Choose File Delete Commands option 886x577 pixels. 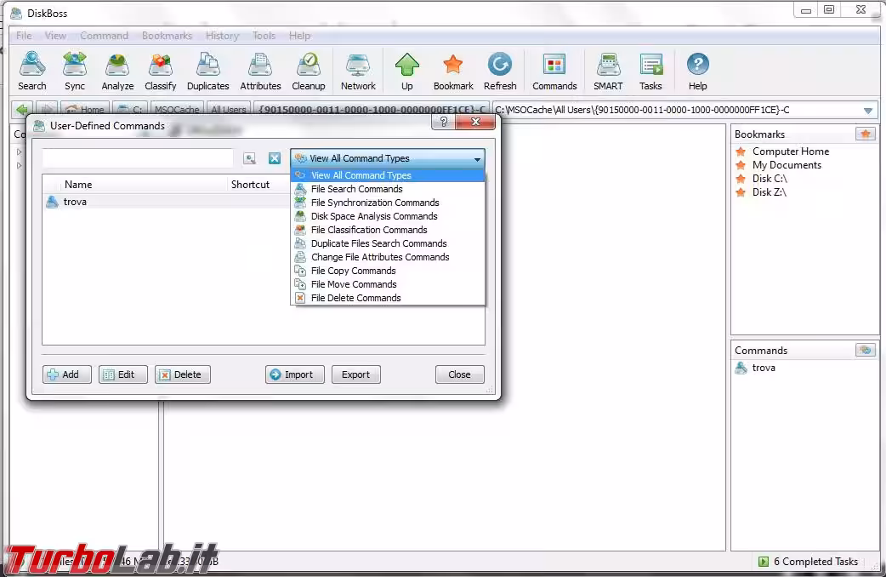click(x=355, y=298)
